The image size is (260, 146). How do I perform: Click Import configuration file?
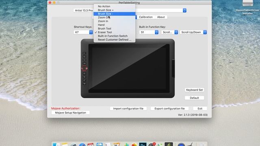pyautogui.click(x=128, y=109)
